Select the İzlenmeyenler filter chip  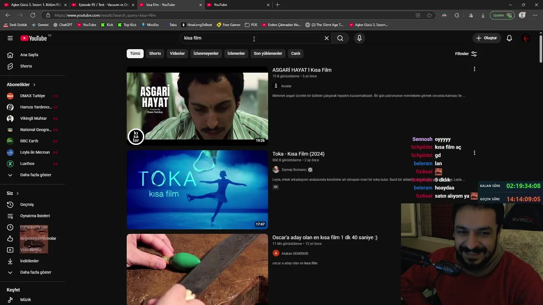click(x=206, y=53)
